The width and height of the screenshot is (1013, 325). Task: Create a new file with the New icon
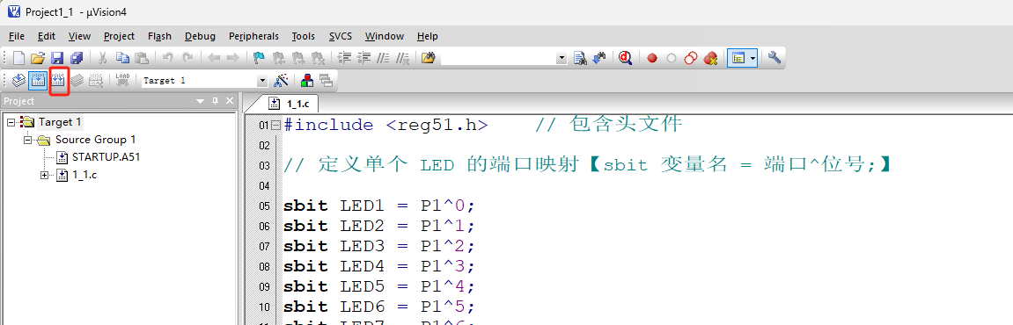(x=18, y=58)
